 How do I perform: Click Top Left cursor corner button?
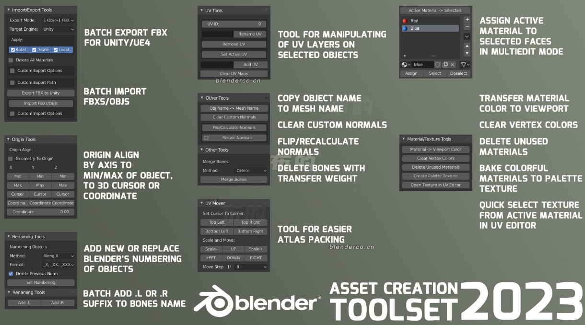[217, 222]
